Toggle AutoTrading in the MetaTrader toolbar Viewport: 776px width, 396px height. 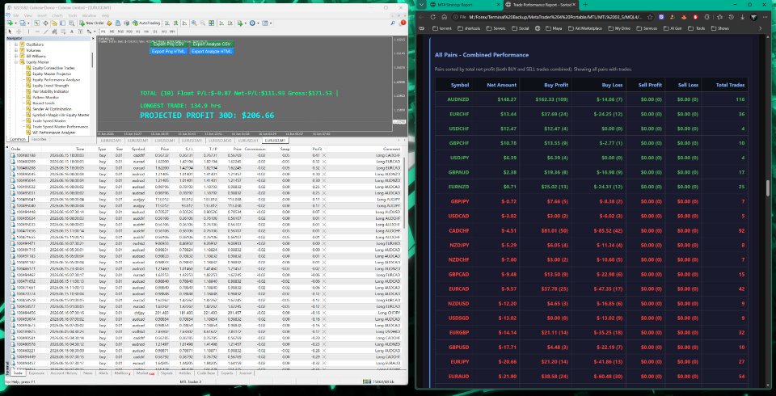pos(146,23)
